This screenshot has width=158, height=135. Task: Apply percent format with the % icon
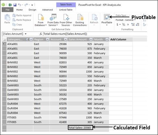pyautogui.click(x=123, y=24)
